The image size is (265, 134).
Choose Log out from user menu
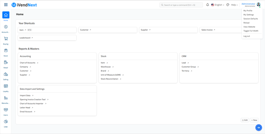pyautogui.click(x=247, y=36)
